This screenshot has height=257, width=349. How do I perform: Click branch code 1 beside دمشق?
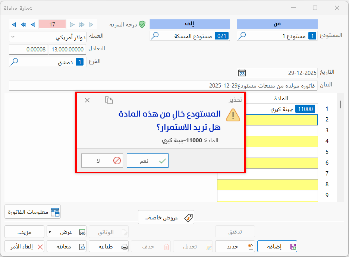tap(80, 62)
